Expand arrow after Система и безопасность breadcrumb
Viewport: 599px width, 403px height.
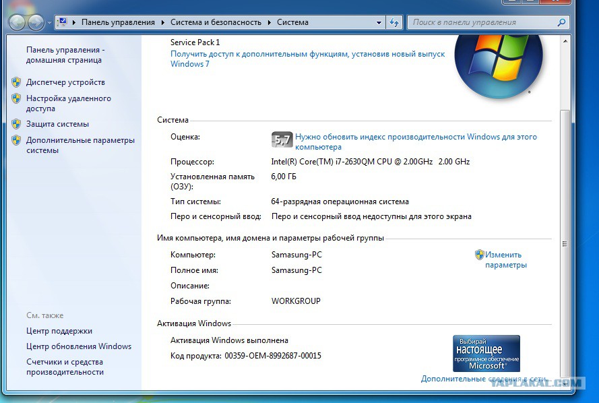[x=269, y=22]
